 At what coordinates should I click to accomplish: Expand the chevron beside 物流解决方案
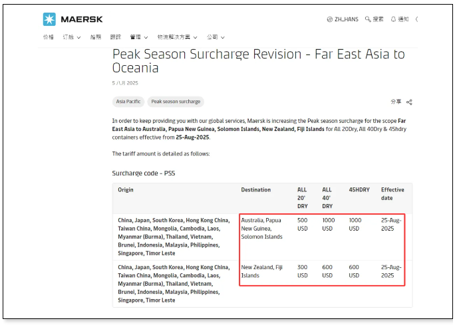tap(196, 37)
